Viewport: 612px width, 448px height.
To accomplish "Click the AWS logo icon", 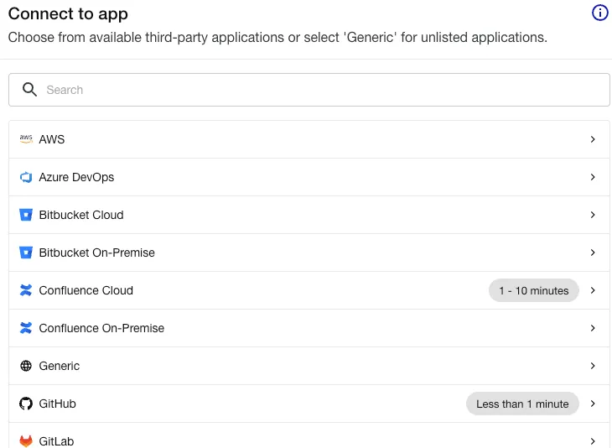I will coord(26,139).
